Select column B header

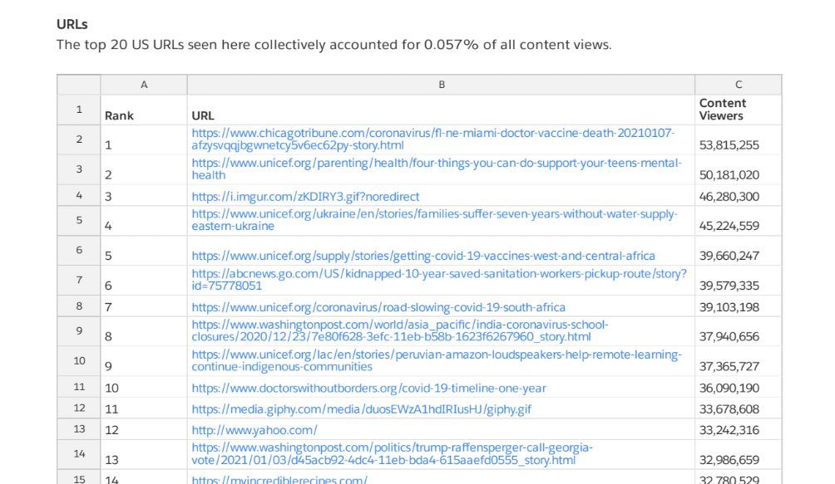(441, 85)
